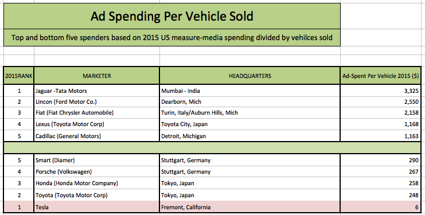The image size is (425, 215).
Task: Select the title cell 'Ad Spending Per Vehicle Sold'
Action: tap(172, 16)
